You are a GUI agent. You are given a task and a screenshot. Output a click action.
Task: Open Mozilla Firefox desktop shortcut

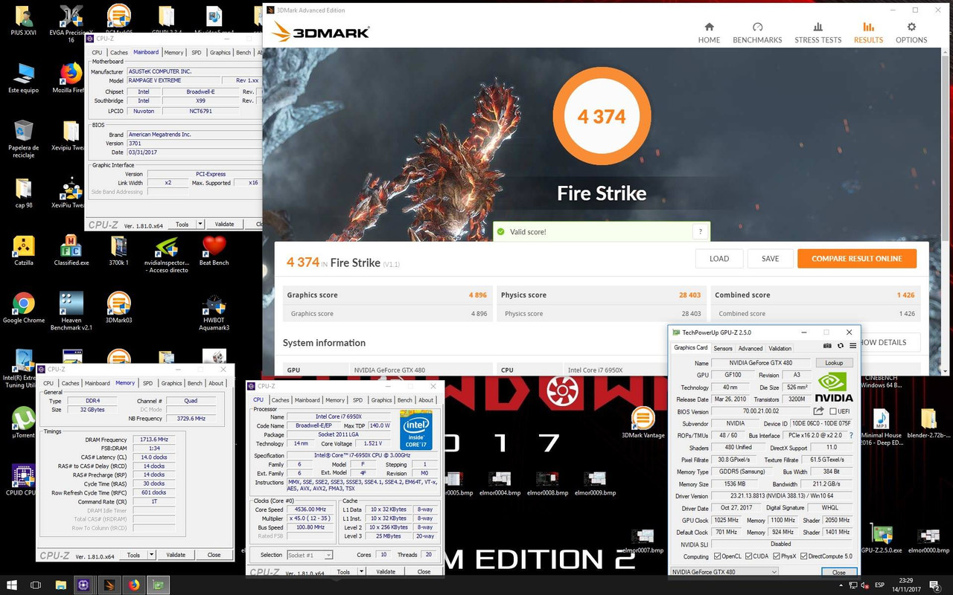[x=71, y=77]
